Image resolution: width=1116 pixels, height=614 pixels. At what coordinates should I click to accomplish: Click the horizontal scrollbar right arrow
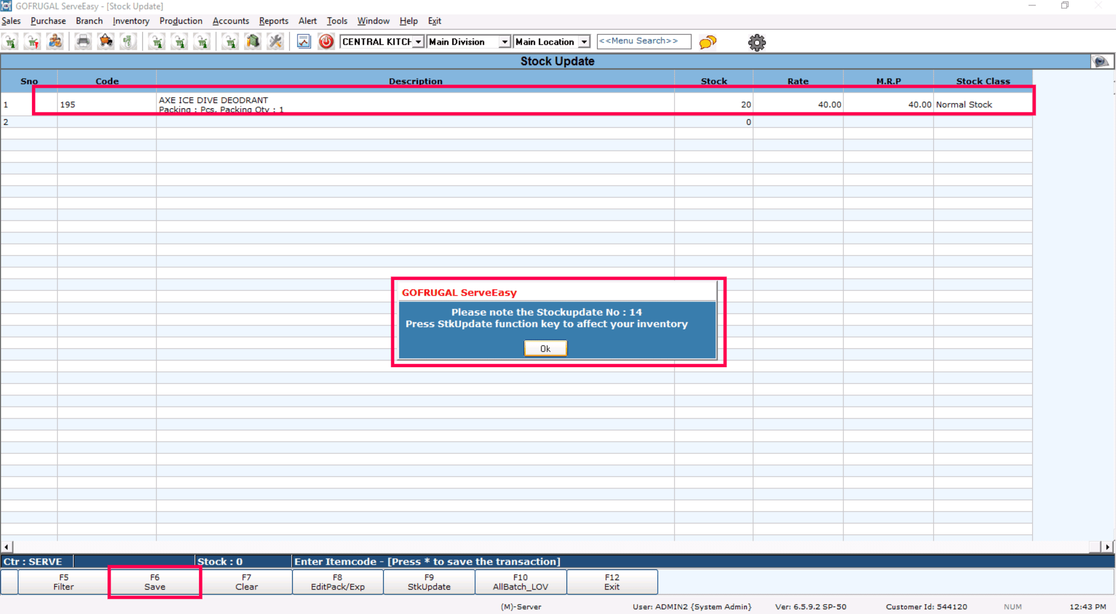coord(1107,547)
